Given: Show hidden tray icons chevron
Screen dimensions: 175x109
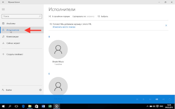Looking at the screenshot, I should click(x=147, y=106).
